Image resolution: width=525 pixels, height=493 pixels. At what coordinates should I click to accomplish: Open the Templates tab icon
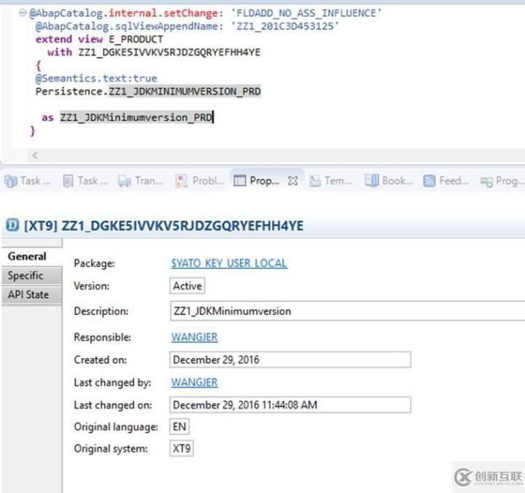315,181
